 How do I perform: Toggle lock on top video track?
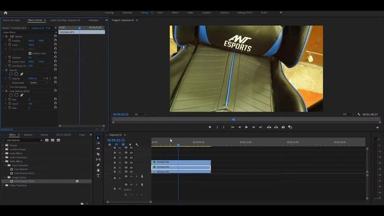coord(115,148)
